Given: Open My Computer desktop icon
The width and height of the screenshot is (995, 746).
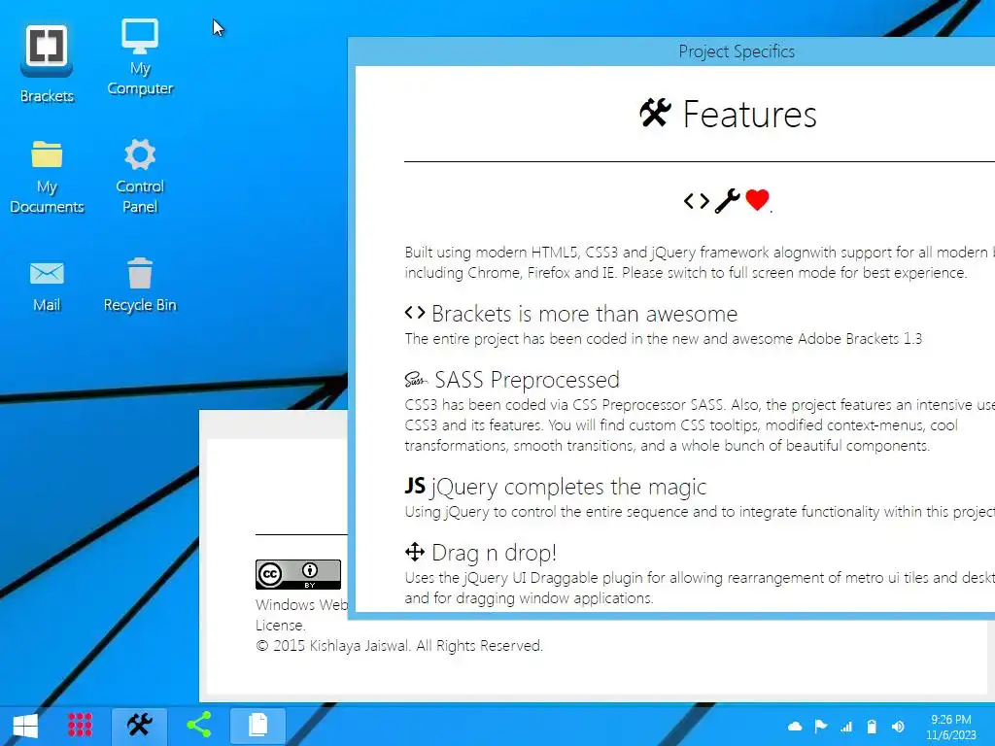Looking at the screenshot, I should [x=140, y=57].
